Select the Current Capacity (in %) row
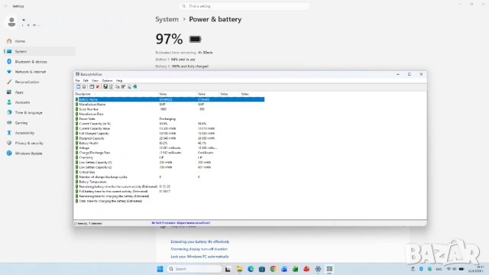This screenshot has width=489, height=275. tap(170, 124)
